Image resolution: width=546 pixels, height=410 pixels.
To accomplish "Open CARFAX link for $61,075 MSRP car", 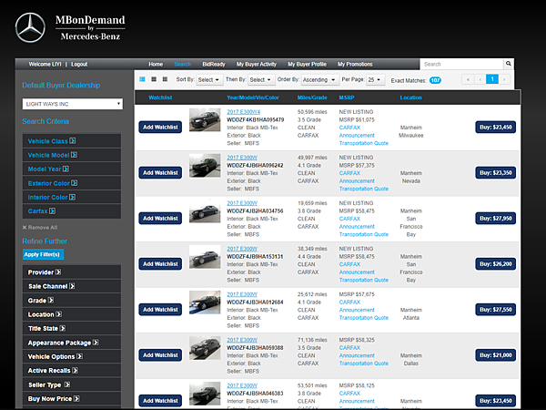I will click(x=349, y=128).
